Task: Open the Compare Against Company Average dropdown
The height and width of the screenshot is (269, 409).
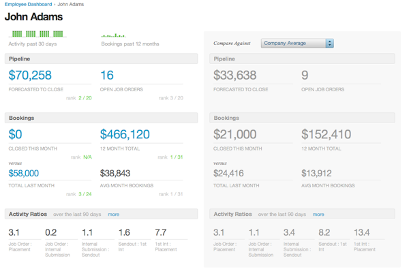Action: (297, 44)
